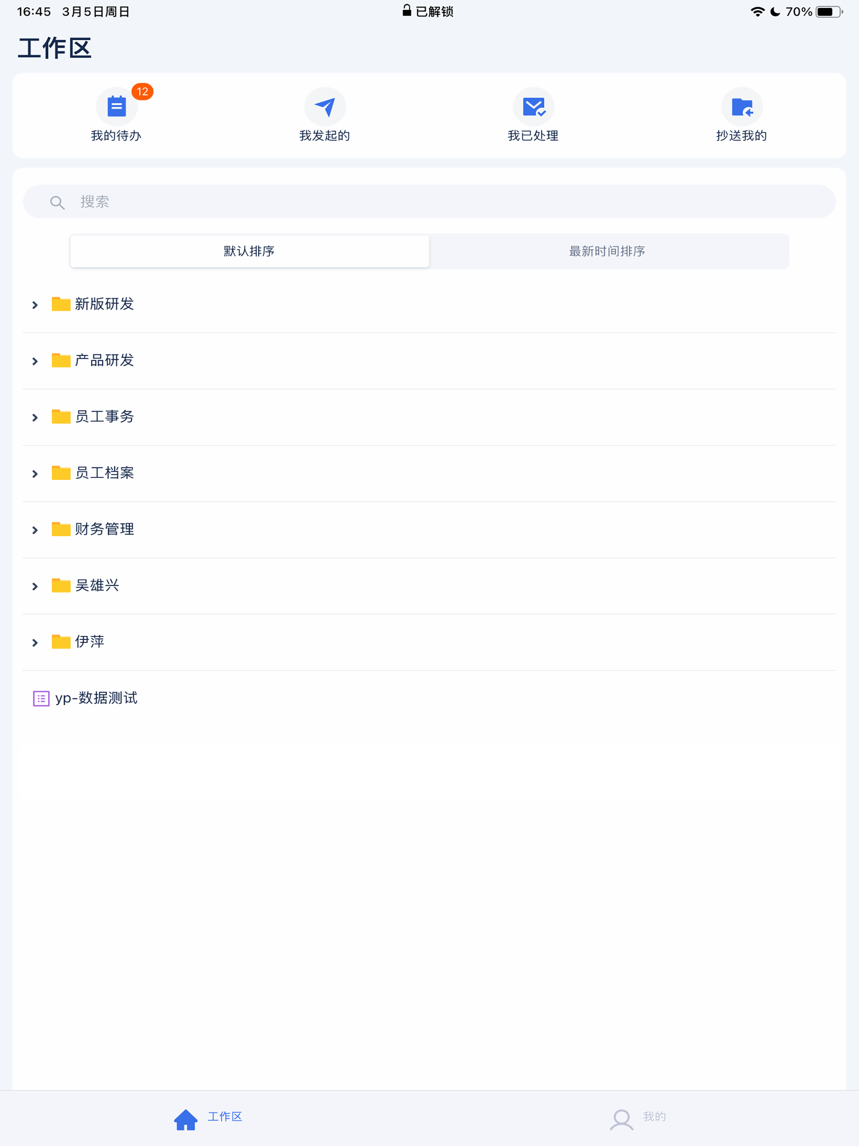Tap the moon do-not-disturb icon
This screenshot has height=1146, width=859.
click(775, 11)
